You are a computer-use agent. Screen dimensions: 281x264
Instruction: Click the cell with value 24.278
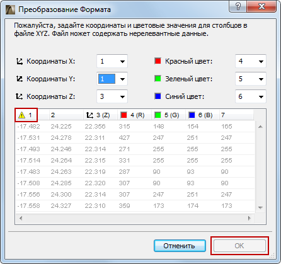coord(61,138)
